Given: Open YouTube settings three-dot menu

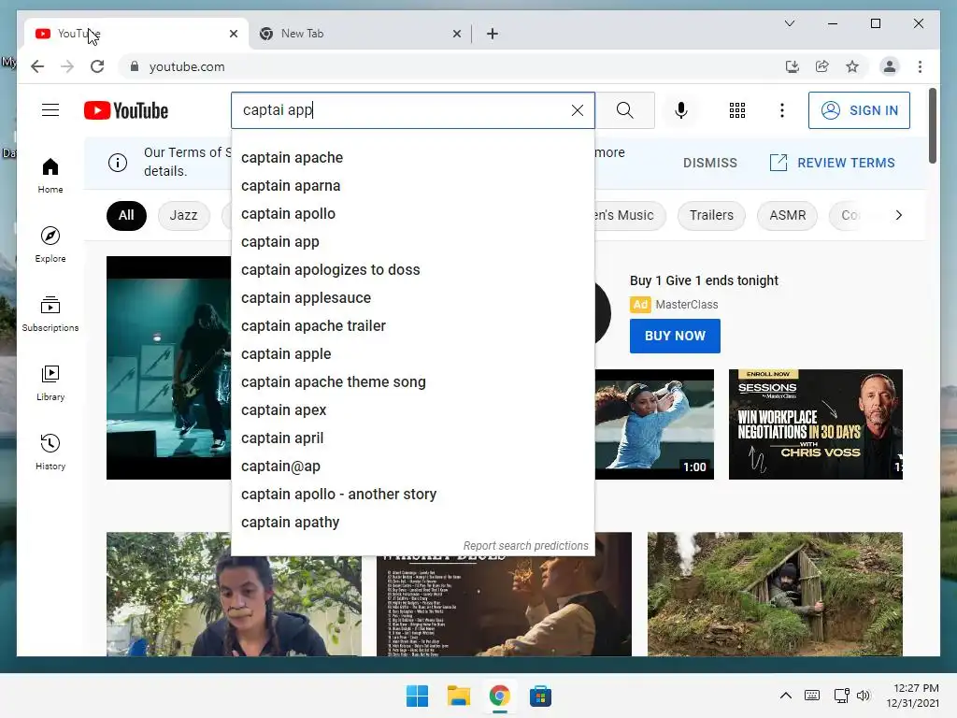Looking at the screenshot, I should pyautogui.click(x=782, y=110).
